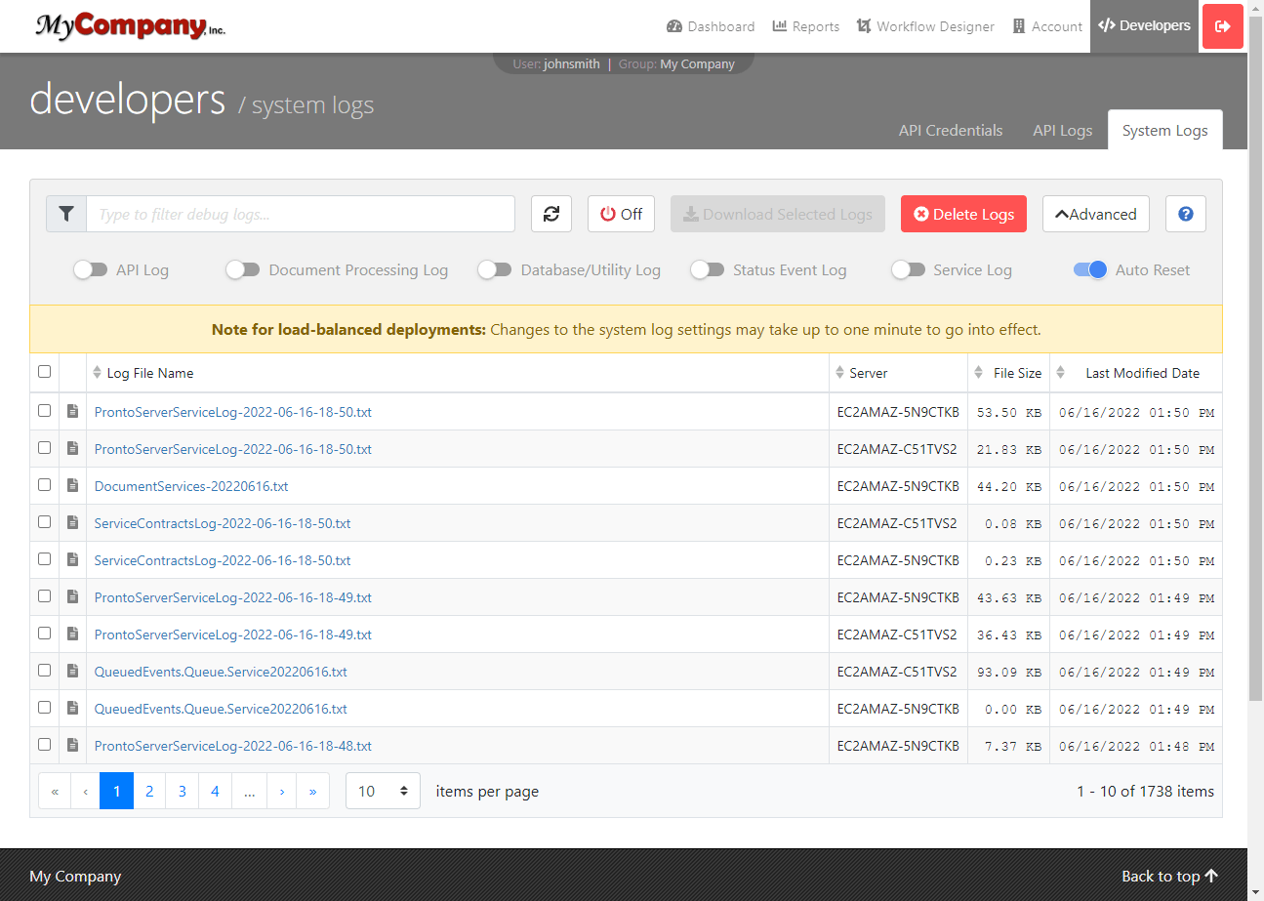Click the MyCompany Inc. logo
Viewport: 1264px width, 901px height.
click(130, 26)
